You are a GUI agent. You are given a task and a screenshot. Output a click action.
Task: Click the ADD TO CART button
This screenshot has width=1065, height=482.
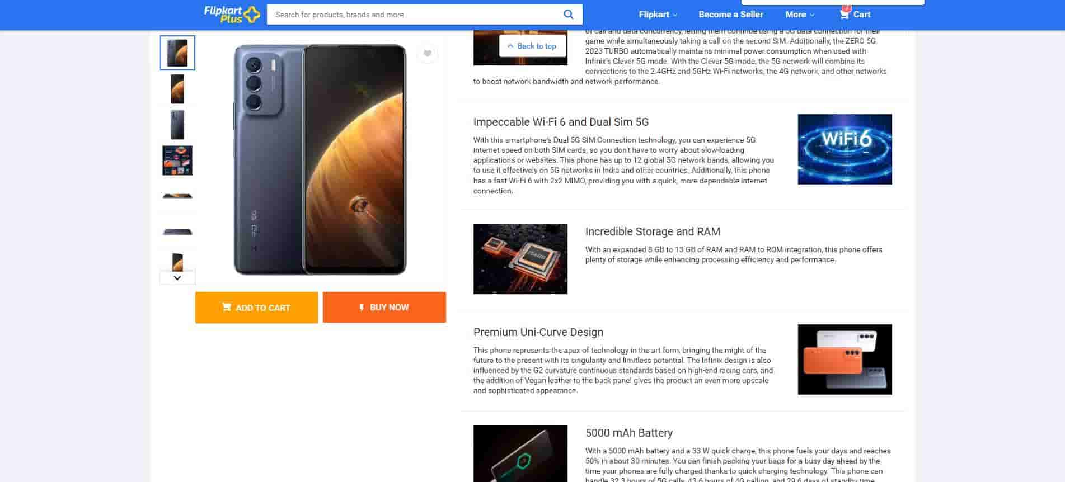[x=256, y=308]
